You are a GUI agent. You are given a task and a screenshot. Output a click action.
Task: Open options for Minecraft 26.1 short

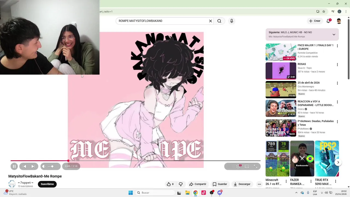coord(286,181)
